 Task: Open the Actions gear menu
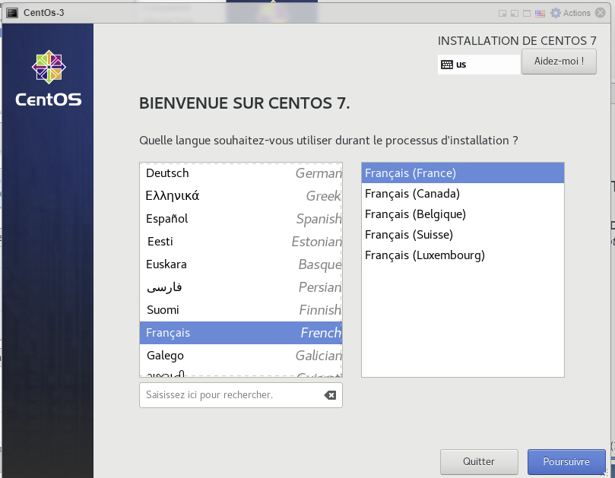click(571, 13)
